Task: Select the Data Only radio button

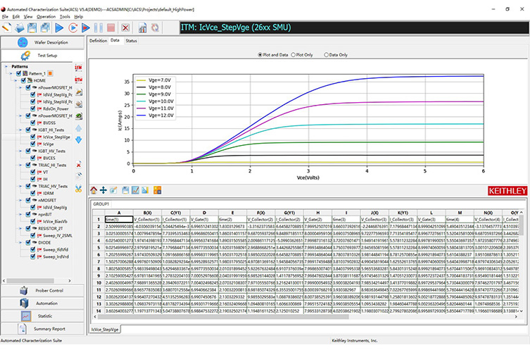Action: click(326, 54)
